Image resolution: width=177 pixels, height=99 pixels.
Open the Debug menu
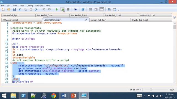point(30,5)
